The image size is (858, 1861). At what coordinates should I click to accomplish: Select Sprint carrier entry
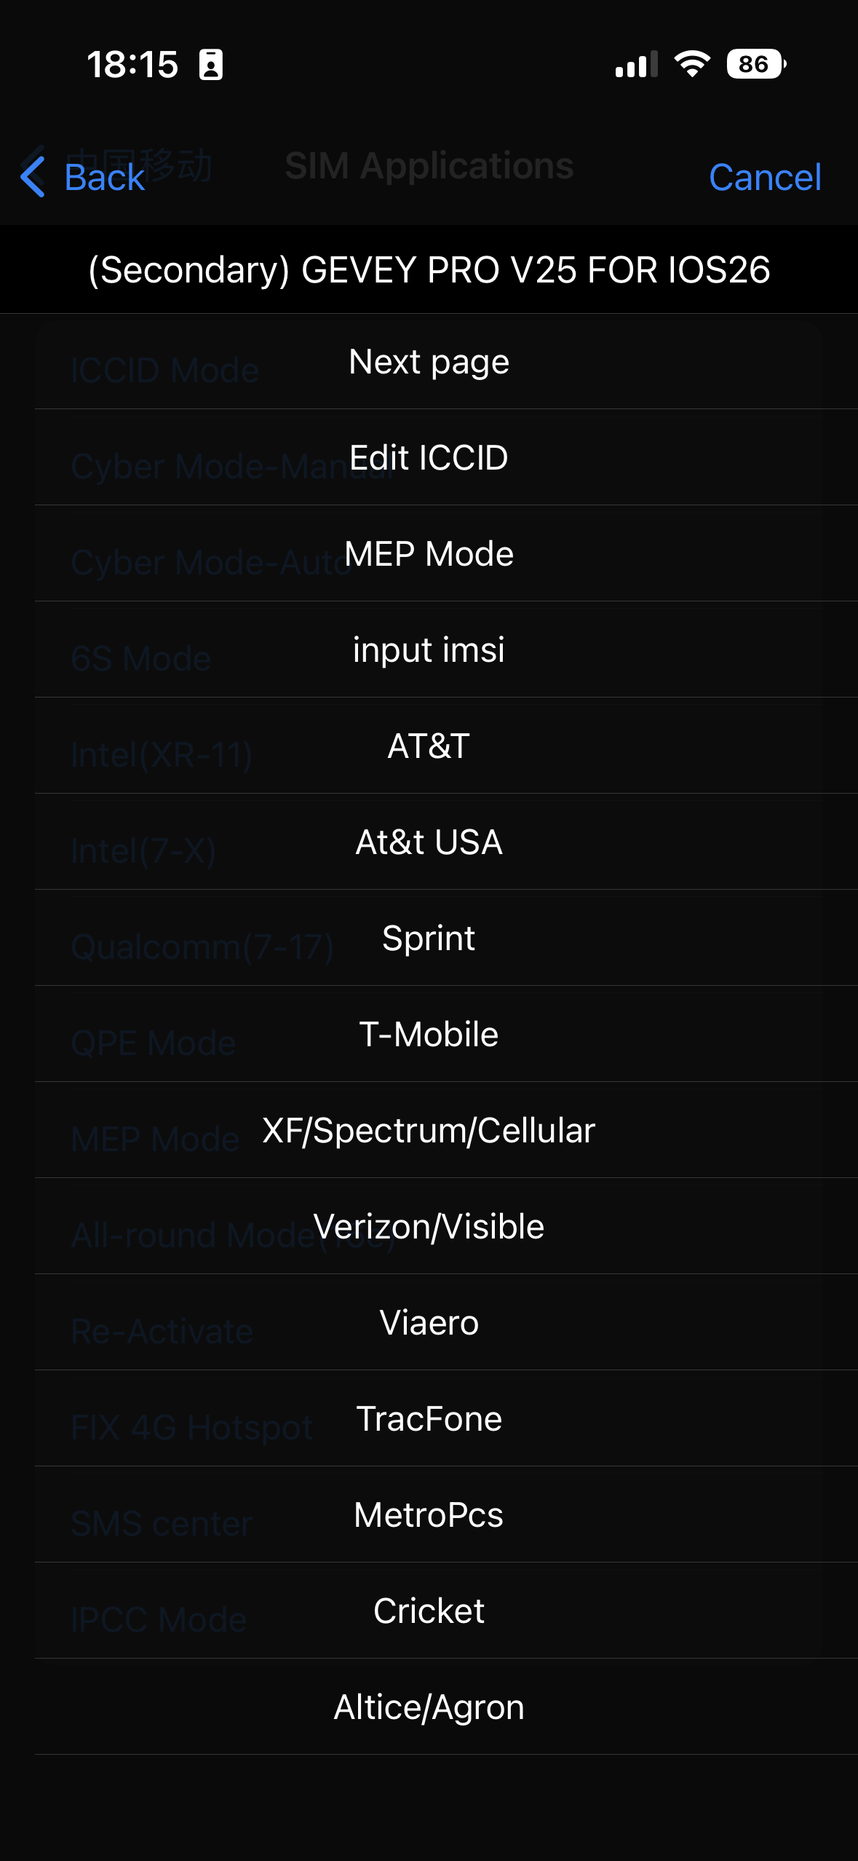pyautogui.click(x=429, y=939)
